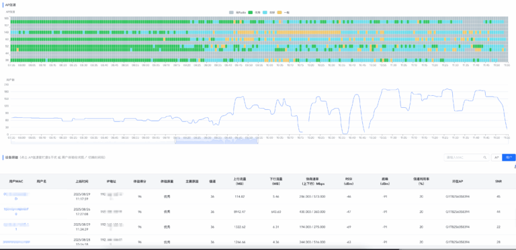Select the downlink traffic value 643.63
This screenshot has width=516, height=250.
[276, 212]
